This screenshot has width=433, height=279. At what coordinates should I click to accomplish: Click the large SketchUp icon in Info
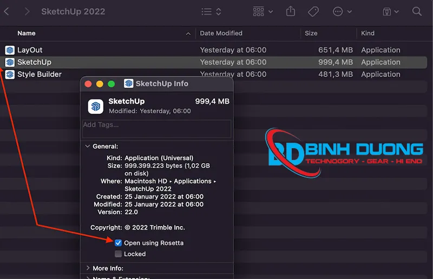click(x=96, y=106)
